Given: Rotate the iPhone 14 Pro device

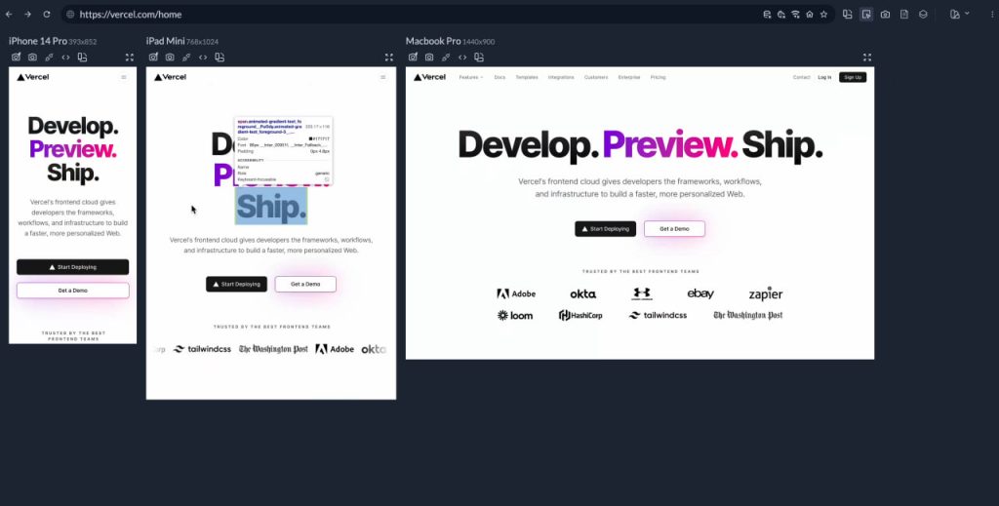Looking at the screenshot, I should pyautogui.click(x=82, y=58).
